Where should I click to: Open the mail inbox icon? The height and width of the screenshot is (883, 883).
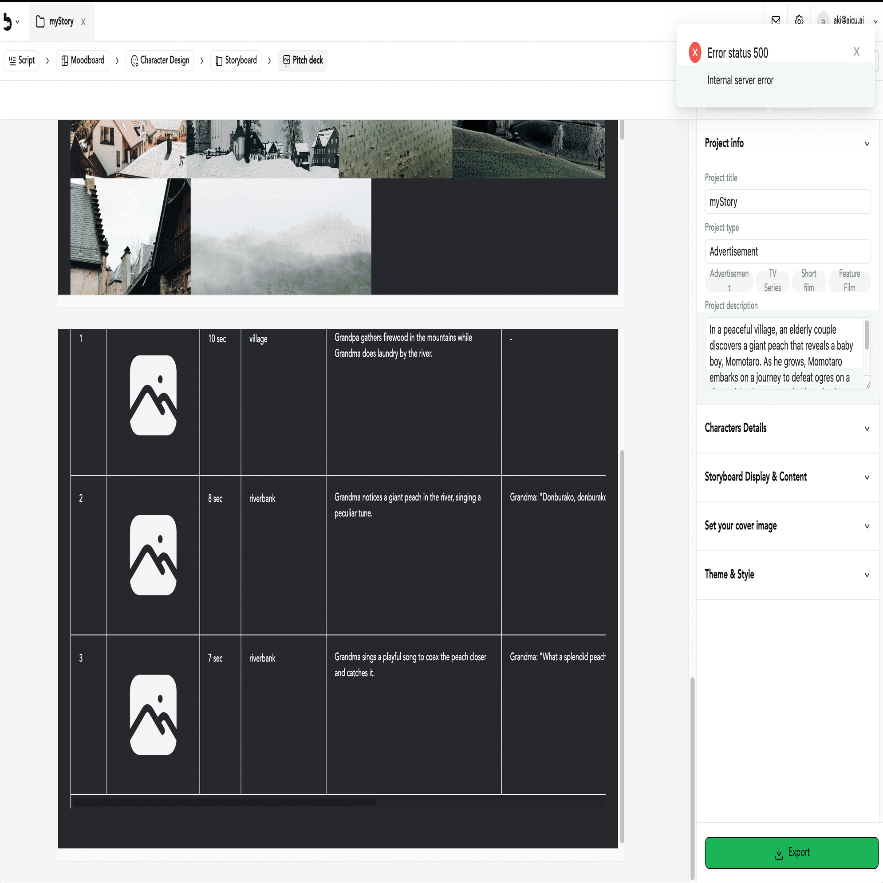tap(776, 20)
